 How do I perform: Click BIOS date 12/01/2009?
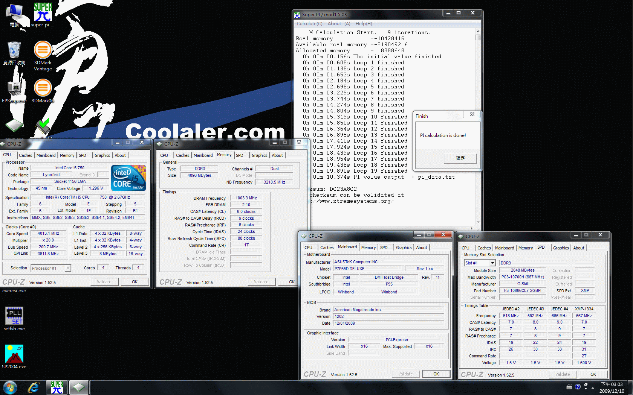tap(389, 323)
